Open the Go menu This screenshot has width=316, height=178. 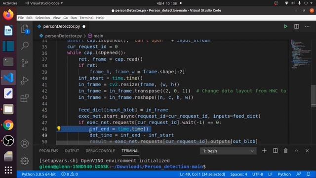(x=66, y=18)
